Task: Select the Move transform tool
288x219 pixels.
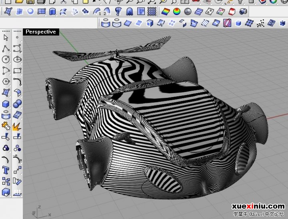Action: point(17,170)
